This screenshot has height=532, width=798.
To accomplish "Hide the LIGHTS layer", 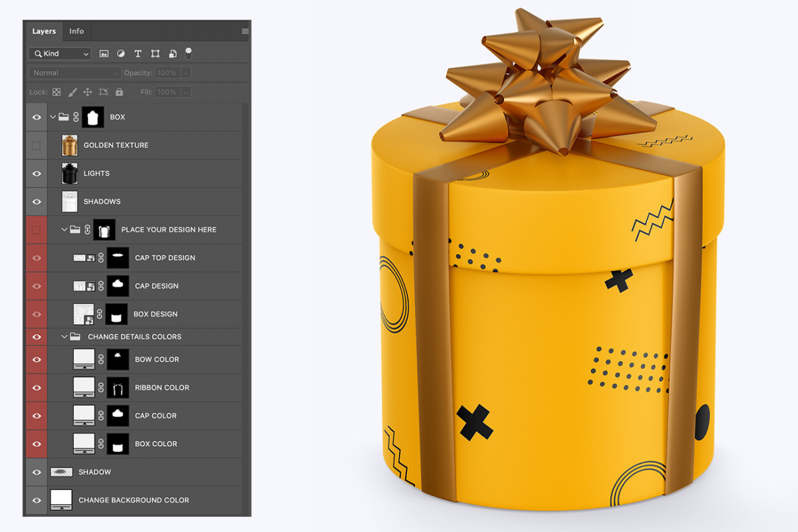I will pyautogui.click(x=37, y=174).
